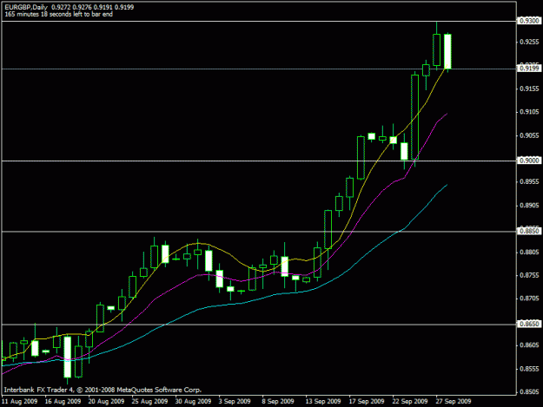Viewport: 543px width, 407px height.
Task: Click the 8 Sep 2009 date label
Action: coord(278,402)
